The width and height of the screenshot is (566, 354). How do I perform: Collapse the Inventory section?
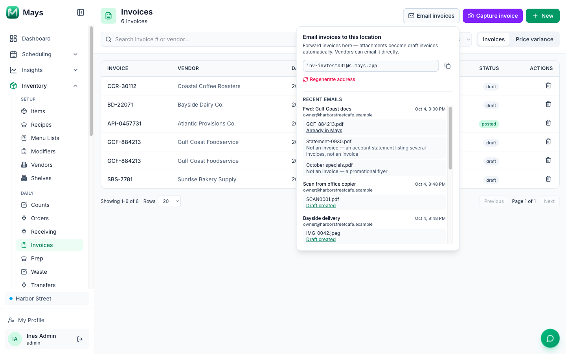(x=44, y=86)
